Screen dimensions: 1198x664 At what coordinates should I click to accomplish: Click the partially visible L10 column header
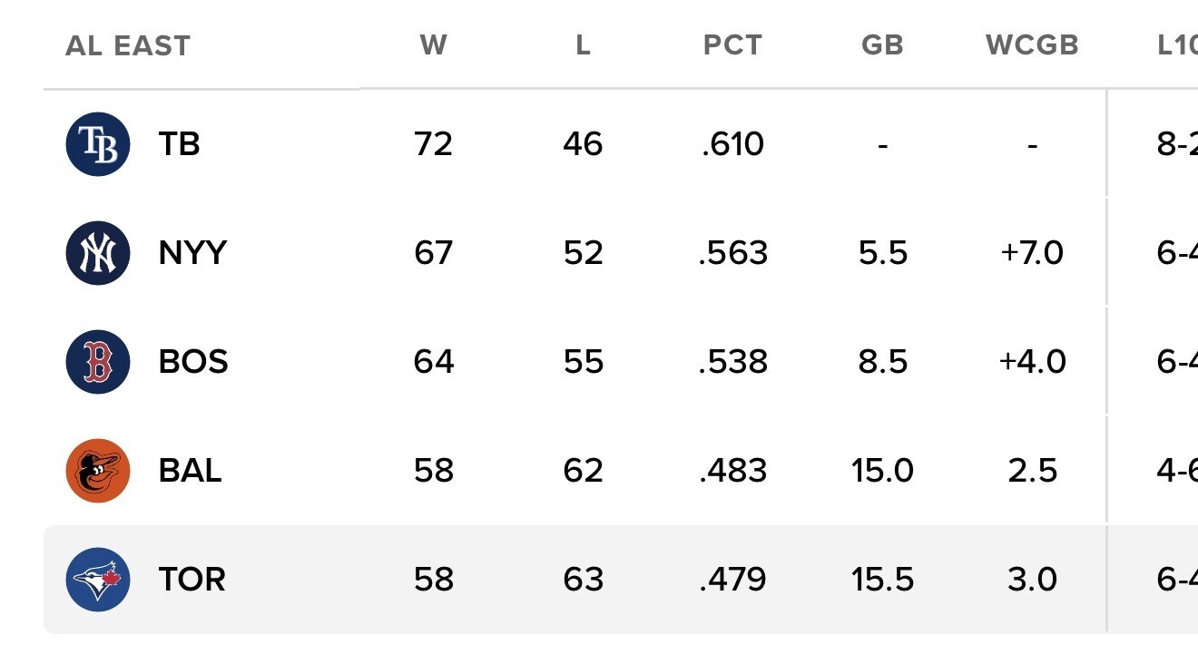[x=1177, y=45]
